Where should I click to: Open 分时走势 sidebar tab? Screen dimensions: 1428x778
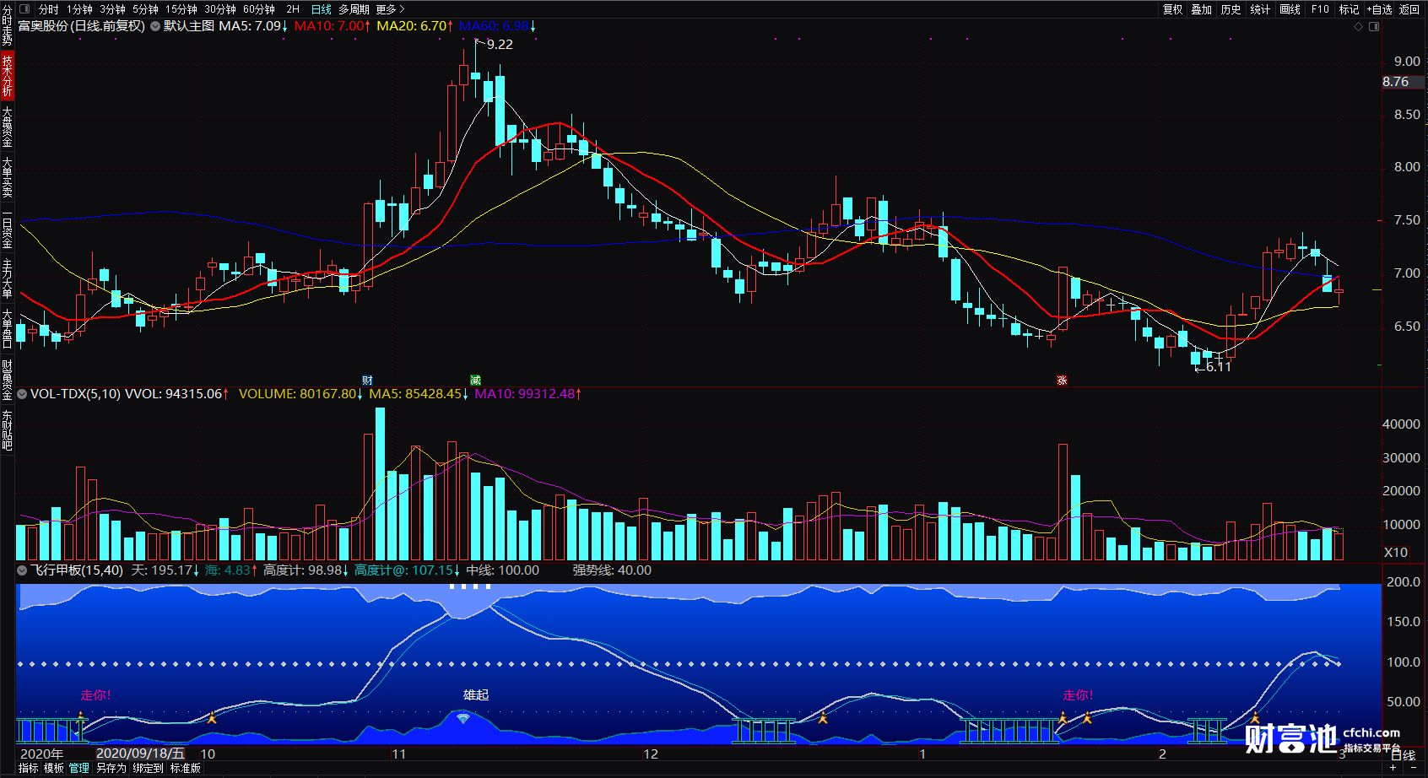pos(7,25)
